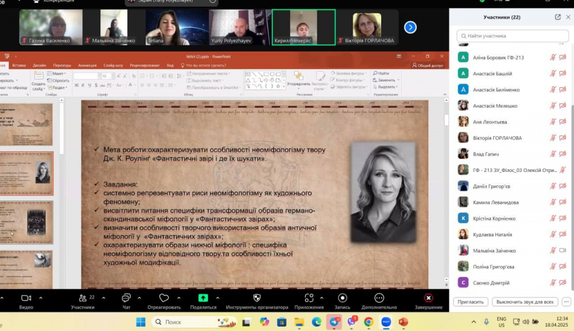The width and height of the screenshot is (574, 331).
Task: Open the Вставка ribbon tab in PowerPoint
Action: point(18,66)
